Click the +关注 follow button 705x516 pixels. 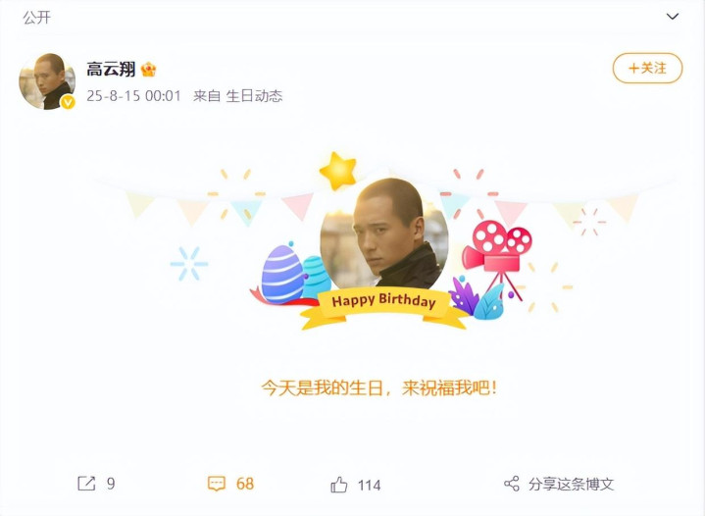pos(647,68)
